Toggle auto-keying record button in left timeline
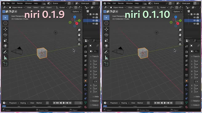The image size is (202, 113). (x=47, y=103)
